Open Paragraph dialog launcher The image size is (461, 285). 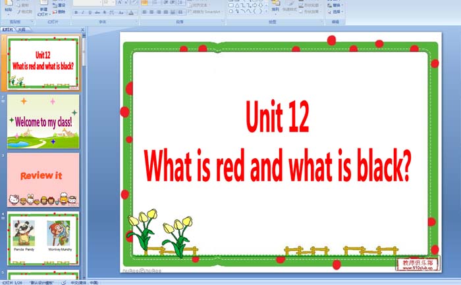[x=223, y=22]
